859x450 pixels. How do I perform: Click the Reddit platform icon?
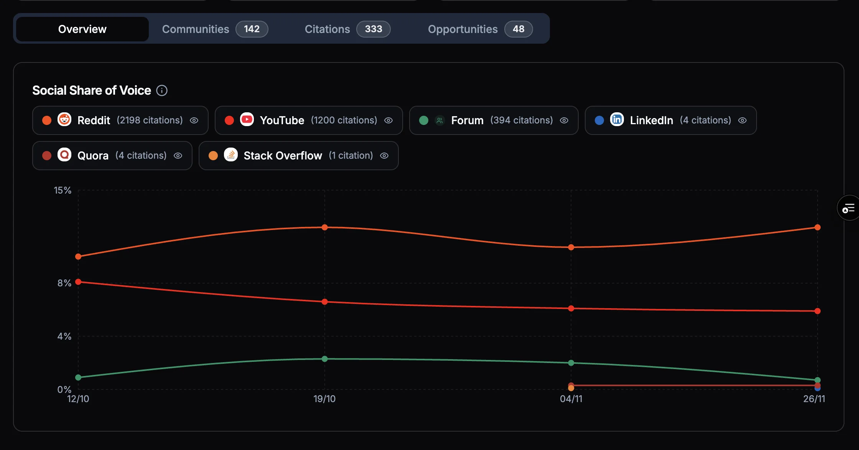(64, 120)
